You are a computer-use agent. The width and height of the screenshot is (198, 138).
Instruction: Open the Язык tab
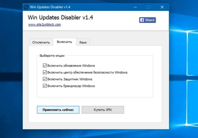pyautogui.click(x=83, y=42)
